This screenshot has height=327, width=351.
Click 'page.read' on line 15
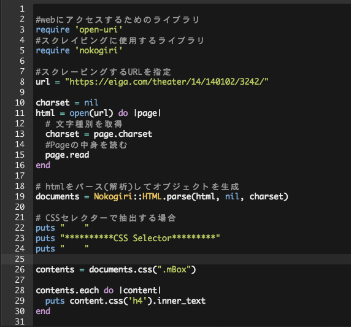tap(67, 155)
